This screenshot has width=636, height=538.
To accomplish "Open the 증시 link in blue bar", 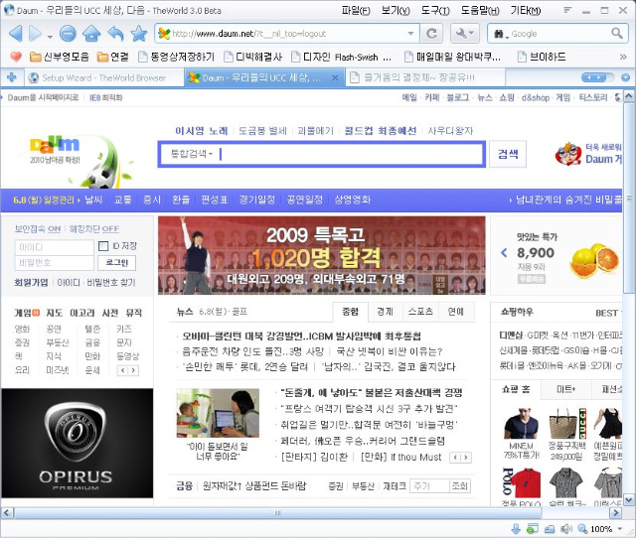I will (x=152, y=200).
